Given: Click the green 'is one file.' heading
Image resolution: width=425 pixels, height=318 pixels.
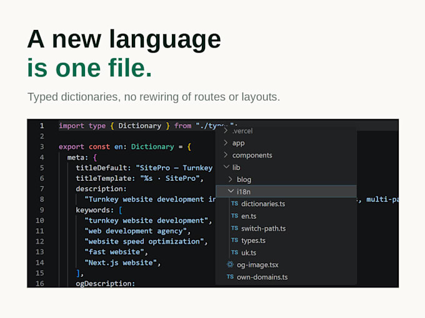Looking at the screenshot, I should pyautogui.click(x=89, y=67).
